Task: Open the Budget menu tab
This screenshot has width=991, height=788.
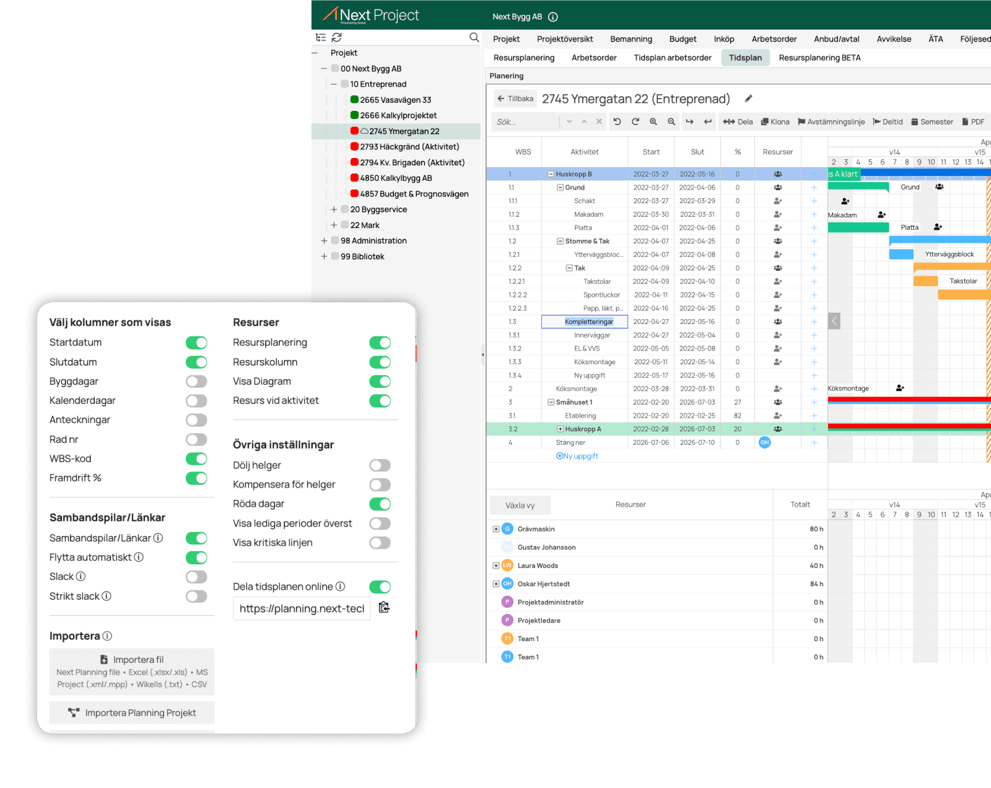Action: tap(683, 39)
